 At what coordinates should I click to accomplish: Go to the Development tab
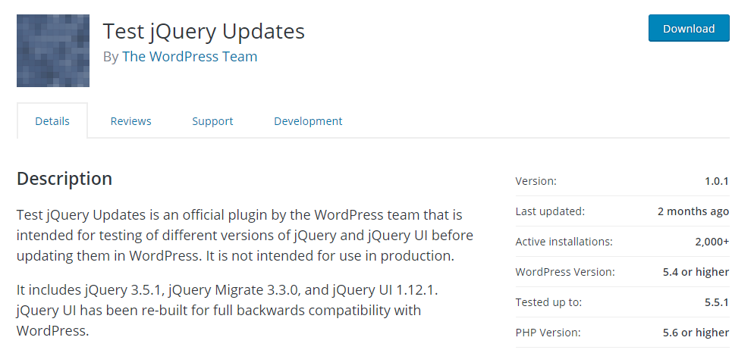(x=308, y=121)
